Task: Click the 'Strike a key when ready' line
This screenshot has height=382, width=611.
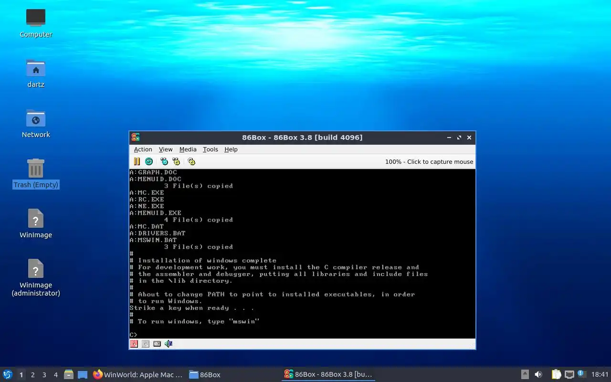Action: click(x=191, y=308)
